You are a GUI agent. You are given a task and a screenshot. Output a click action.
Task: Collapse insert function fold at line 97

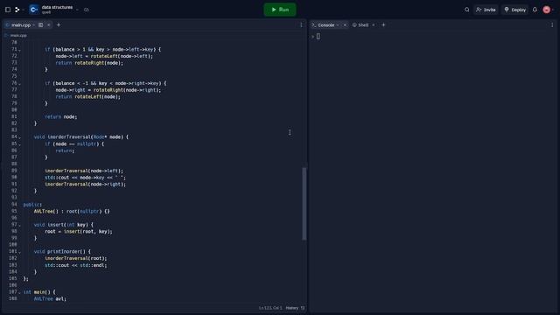19,225
